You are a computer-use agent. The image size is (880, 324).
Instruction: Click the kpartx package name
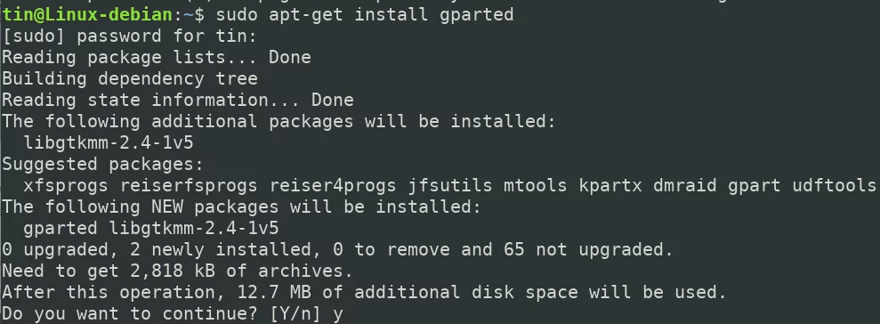pyautogui.click(x=610, y=185)
